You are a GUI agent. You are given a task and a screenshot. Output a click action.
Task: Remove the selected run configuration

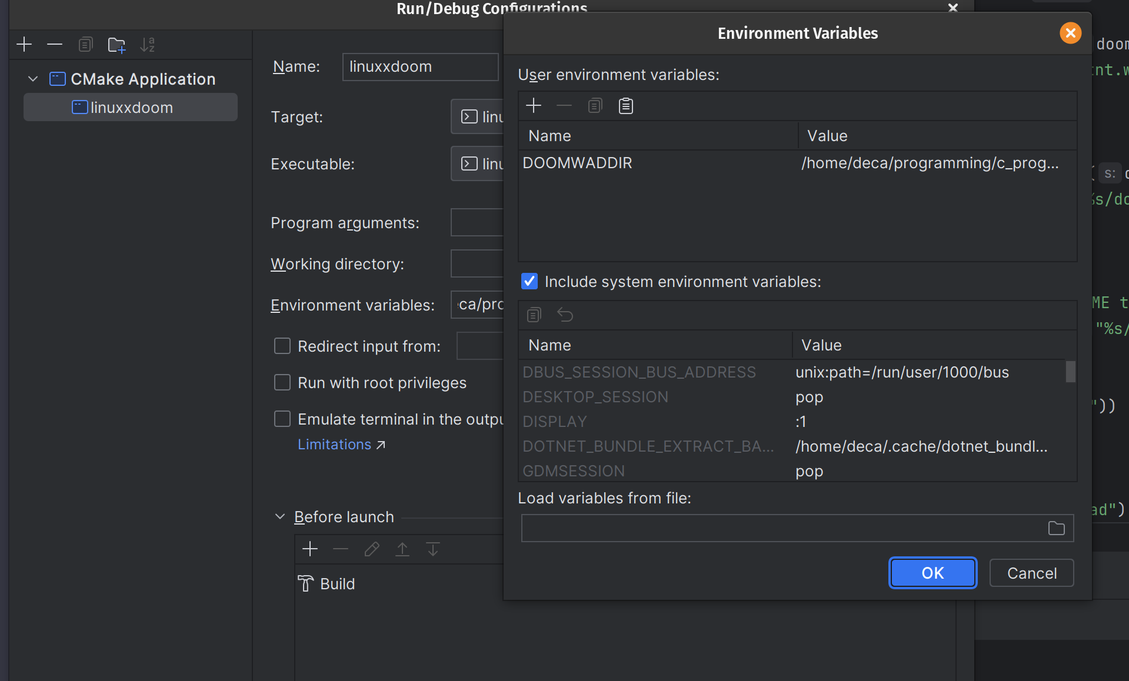pyautogui.click(x=55, y=44)
